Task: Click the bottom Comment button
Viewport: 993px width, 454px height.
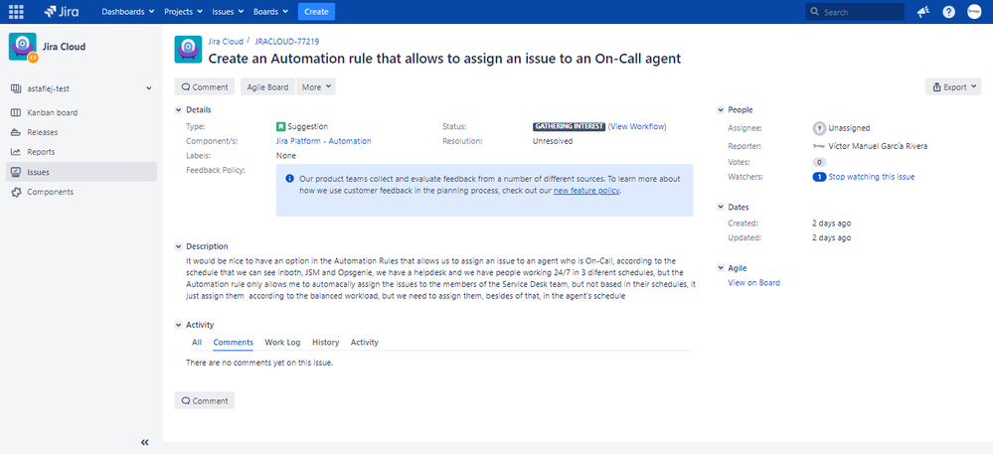Action: click(x=205, y=400)
